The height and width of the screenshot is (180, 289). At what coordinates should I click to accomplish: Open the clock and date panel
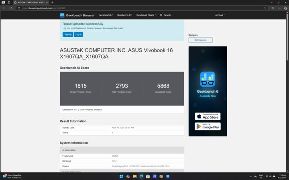click(283, 176)
